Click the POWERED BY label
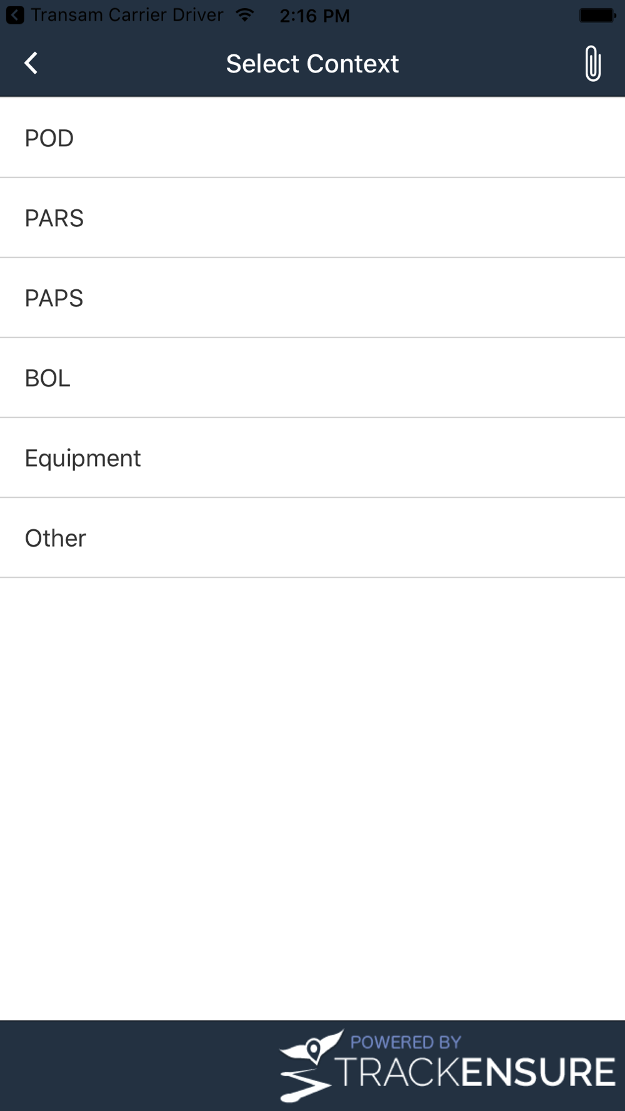 coord(406,1042)
